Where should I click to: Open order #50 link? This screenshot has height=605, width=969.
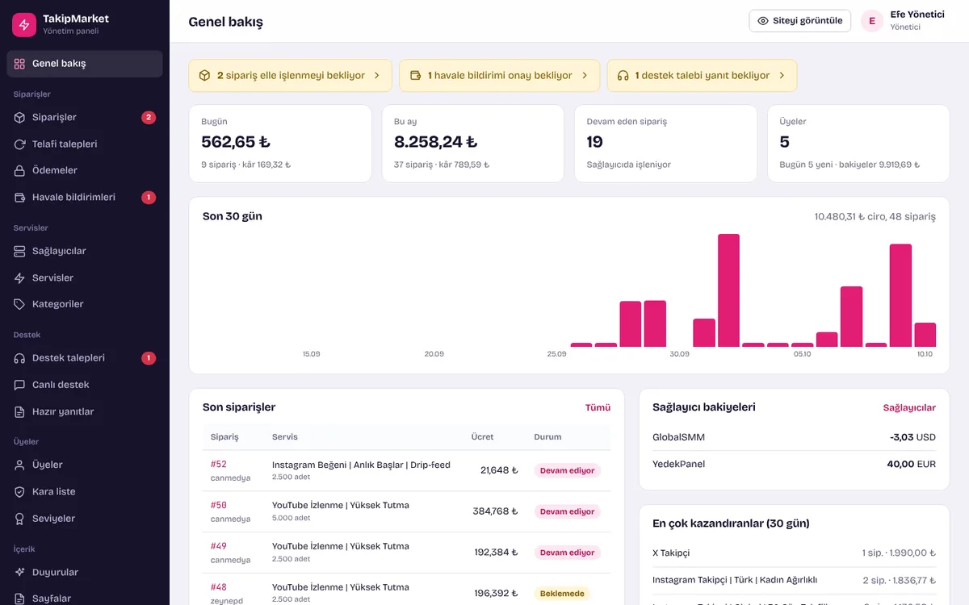(219, 506)
